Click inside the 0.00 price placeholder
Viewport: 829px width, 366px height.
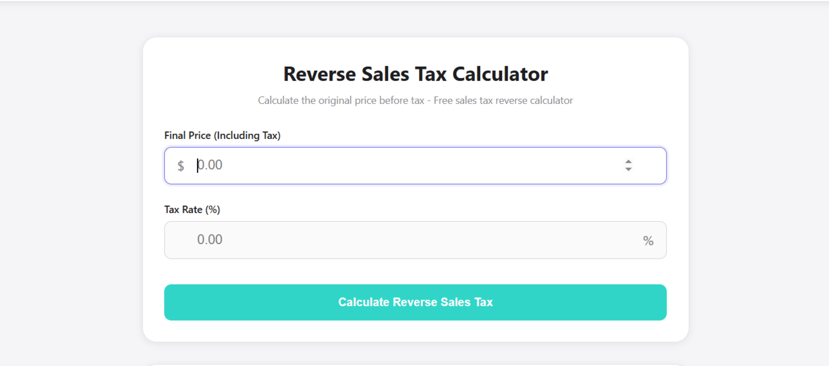[210, 165]
